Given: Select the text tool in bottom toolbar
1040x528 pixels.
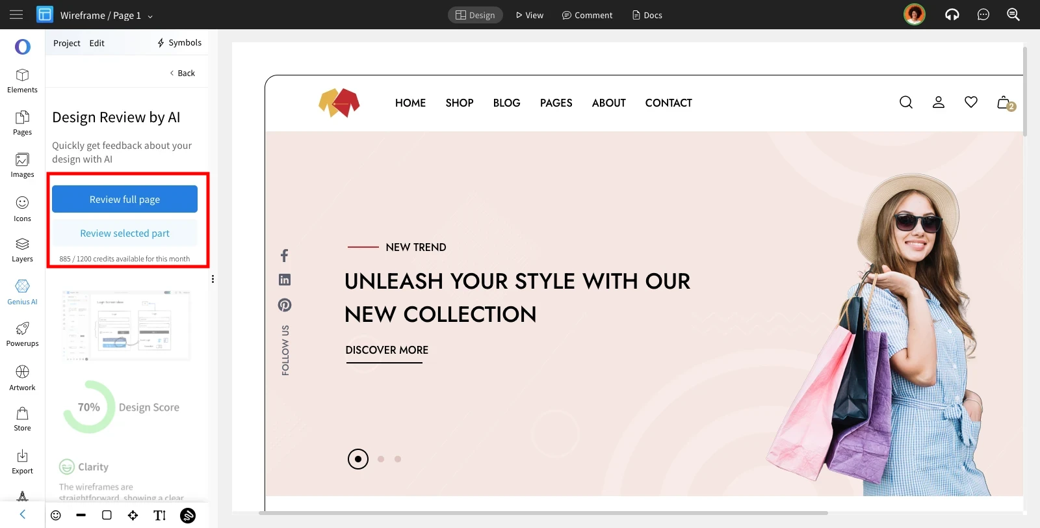Looking at the screenshot, I should [160, 516].
